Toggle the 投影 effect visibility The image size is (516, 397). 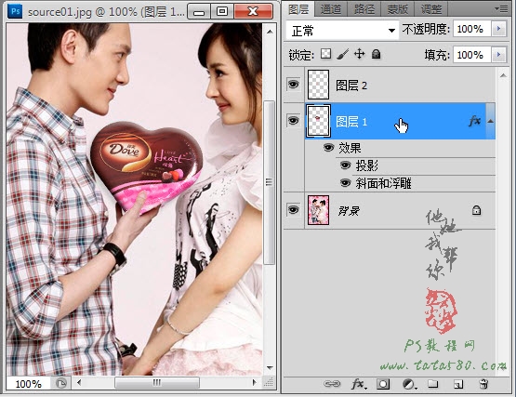(345, 165)
